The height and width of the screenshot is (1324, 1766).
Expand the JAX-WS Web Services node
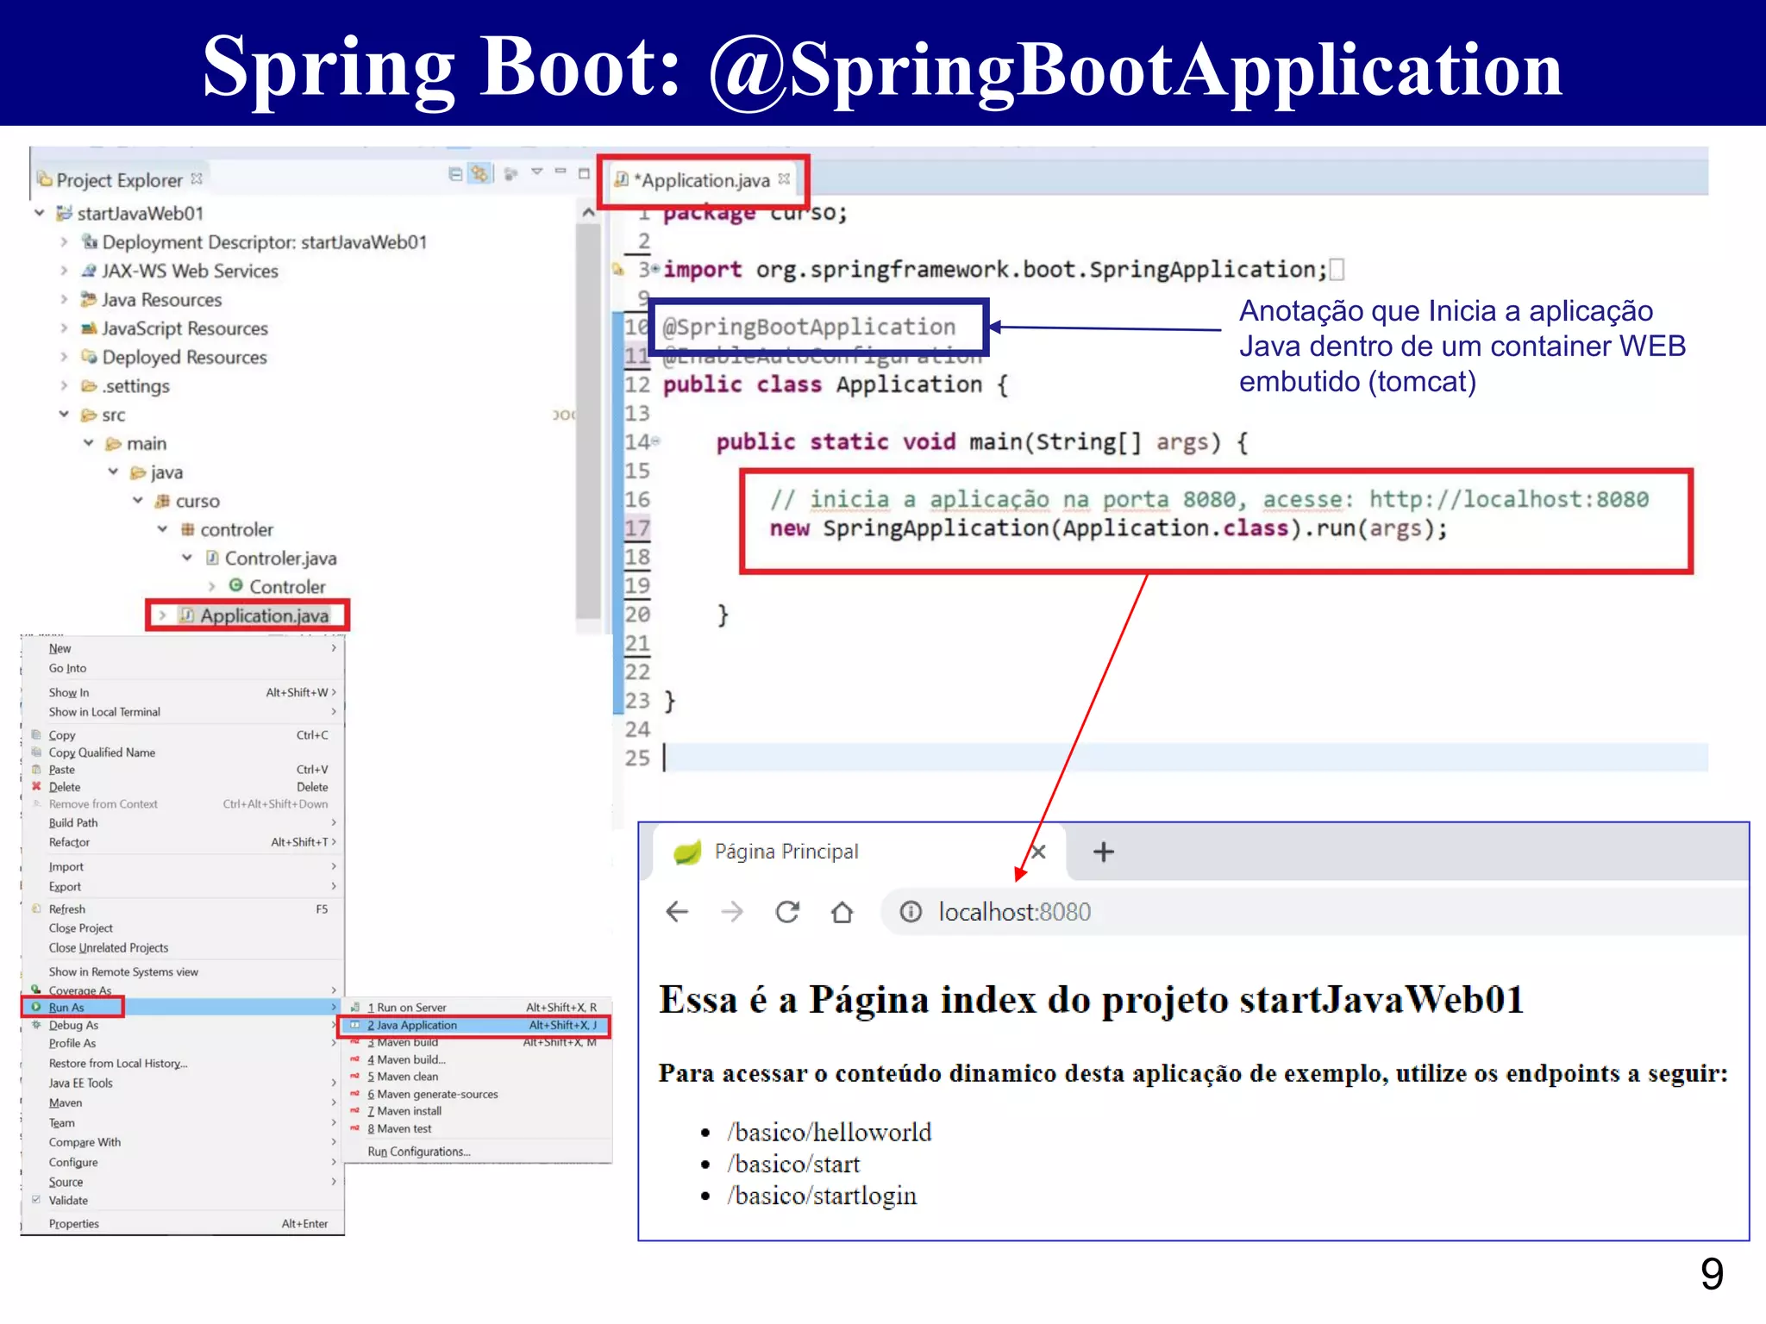(x=64, y=271)
